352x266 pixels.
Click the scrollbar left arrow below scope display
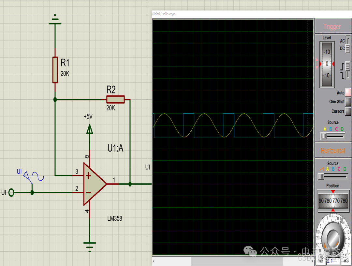pos(154,261)
